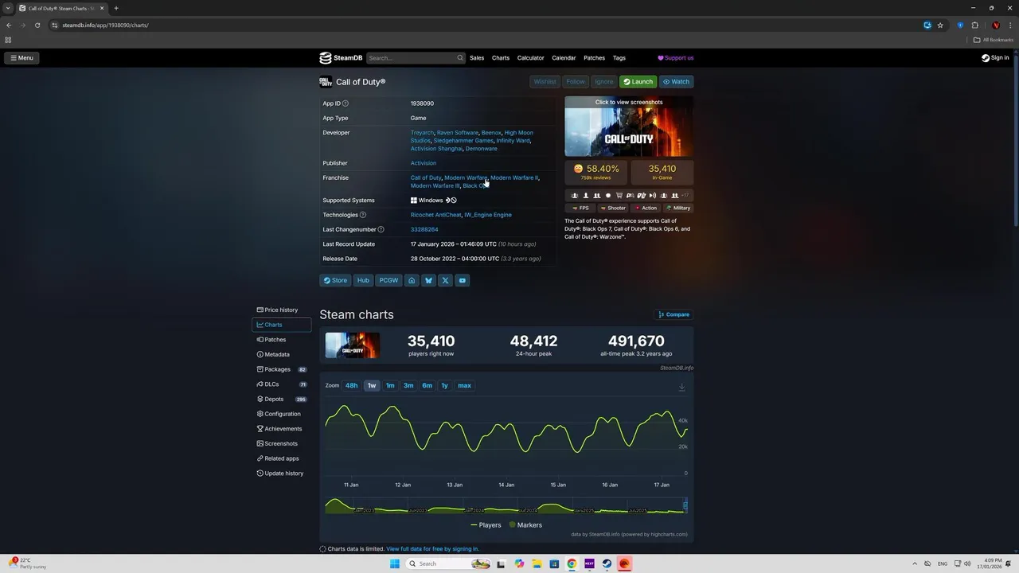The height and width of the screenshot is (573, 1019).
Task: Click View full data by signing in link
Action: [x=432, y=549]
